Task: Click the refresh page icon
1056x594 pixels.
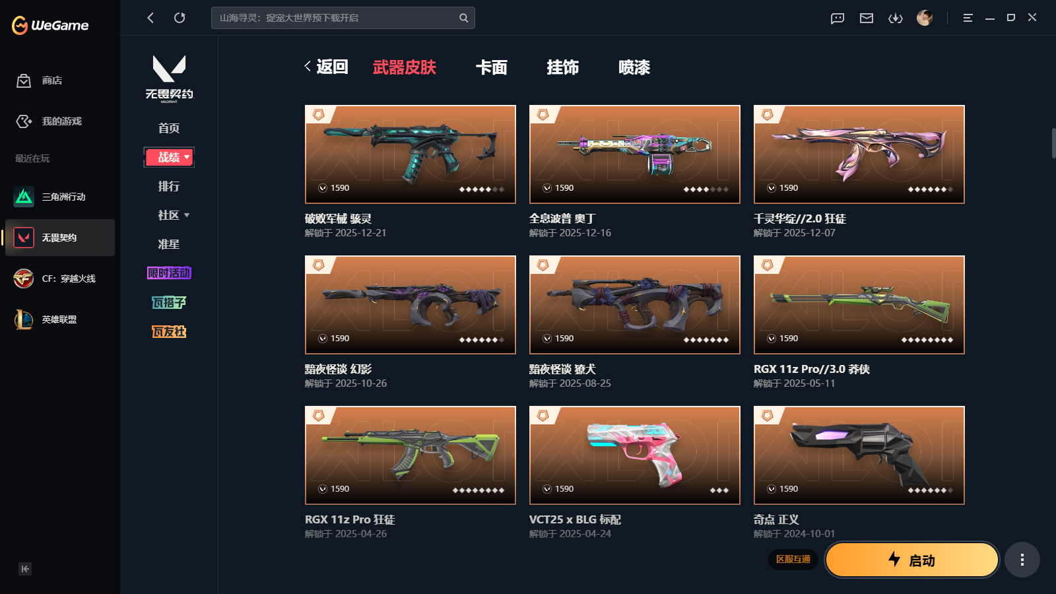Action: [180, 18]
